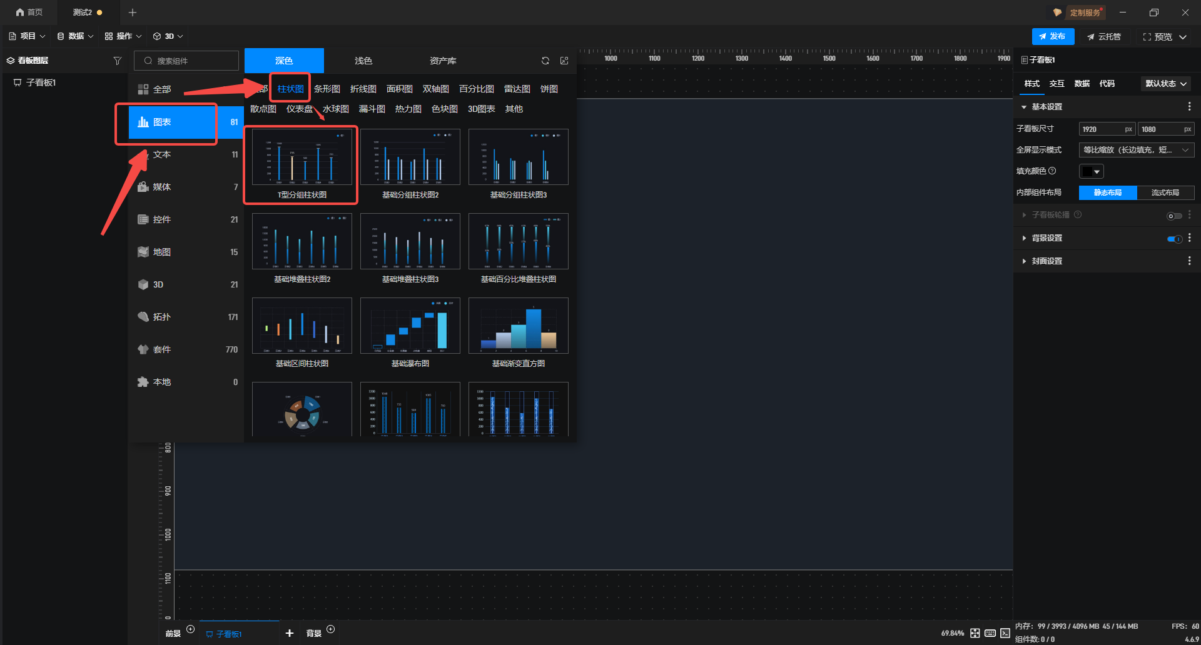Open the 默认状态 dropdown
The height and width of the screenshot is (645, 1201).
click(1165, 84)
